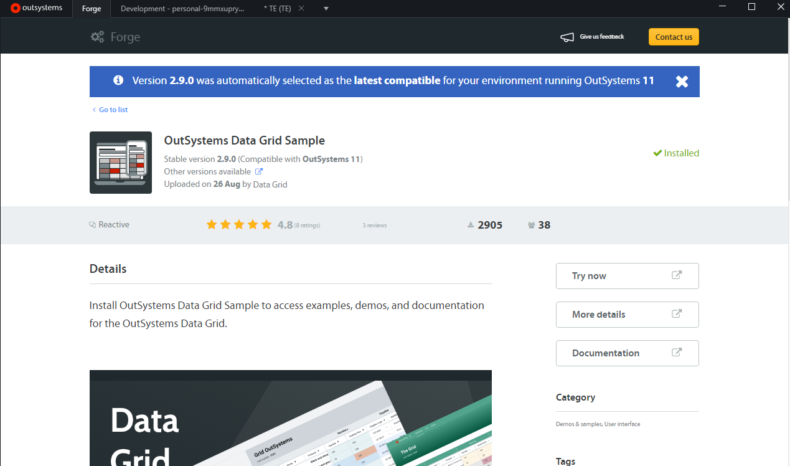Switch to the Development - personal environment tab
790x466 pixels.
[x=182, y=9]
